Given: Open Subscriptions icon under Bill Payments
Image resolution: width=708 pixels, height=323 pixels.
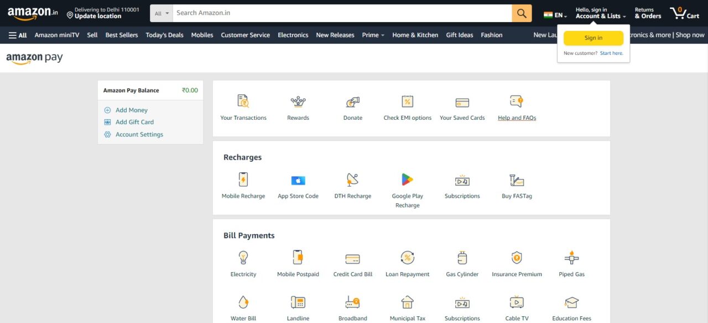Looking at the screenshot, I should coord(462,303).
